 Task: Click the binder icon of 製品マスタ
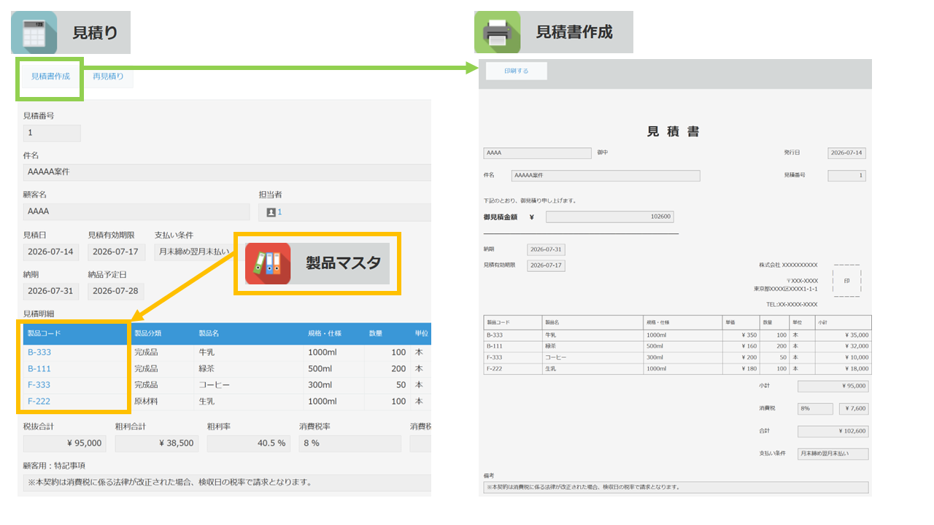click(268, 263)
